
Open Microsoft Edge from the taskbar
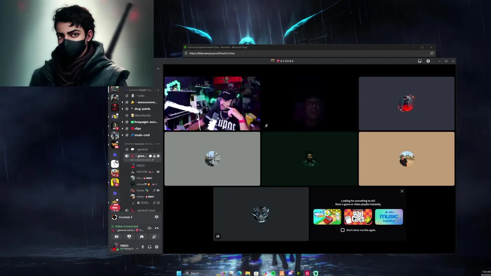(x=239, y=273)
